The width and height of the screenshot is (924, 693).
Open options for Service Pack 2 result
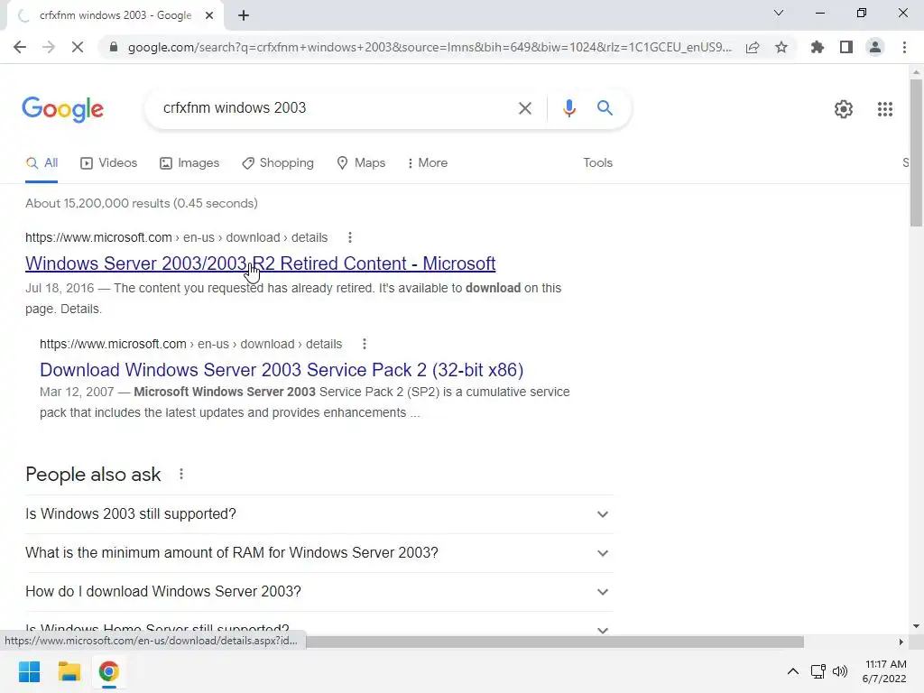click(365, 344)
